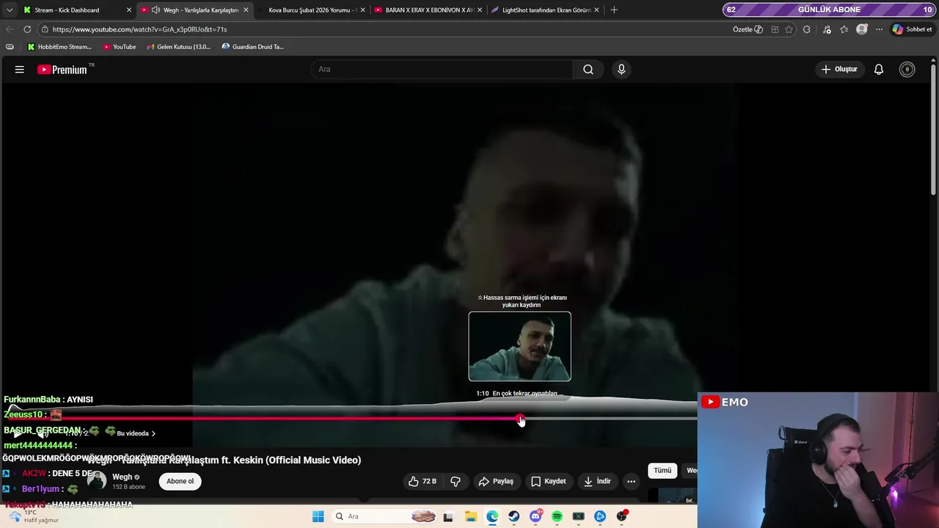Like the video with 72 B thumbs up

pyautogui.click(x=422, y=481)
